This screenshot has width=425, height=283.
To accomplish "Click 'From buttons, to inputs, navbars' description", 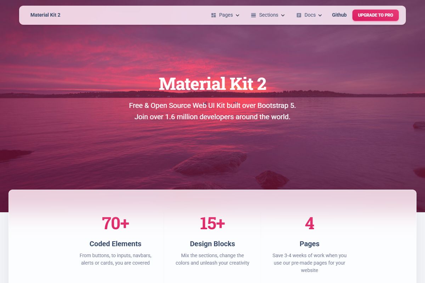I will click(x=115, y=259).
